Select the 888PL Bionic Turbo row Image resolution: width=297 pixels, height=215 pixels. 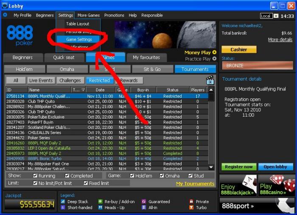(107, 159)
